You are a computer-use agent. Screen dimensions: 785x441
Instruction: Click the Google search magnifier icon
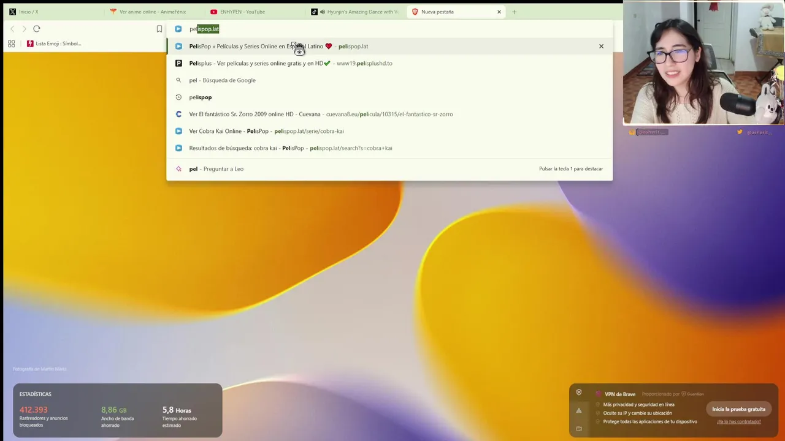point(178,80)
